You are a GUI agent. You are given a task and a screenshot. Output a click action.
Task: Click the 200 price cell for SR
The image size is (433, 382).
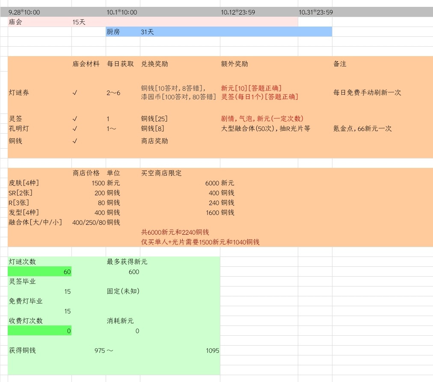click(x=100, y=193)
